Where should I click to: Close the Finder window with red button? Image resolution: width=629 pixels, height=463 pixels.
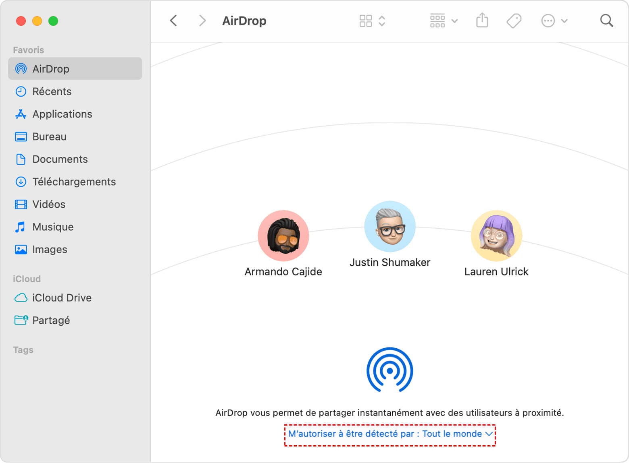click(x=21, y=21)
